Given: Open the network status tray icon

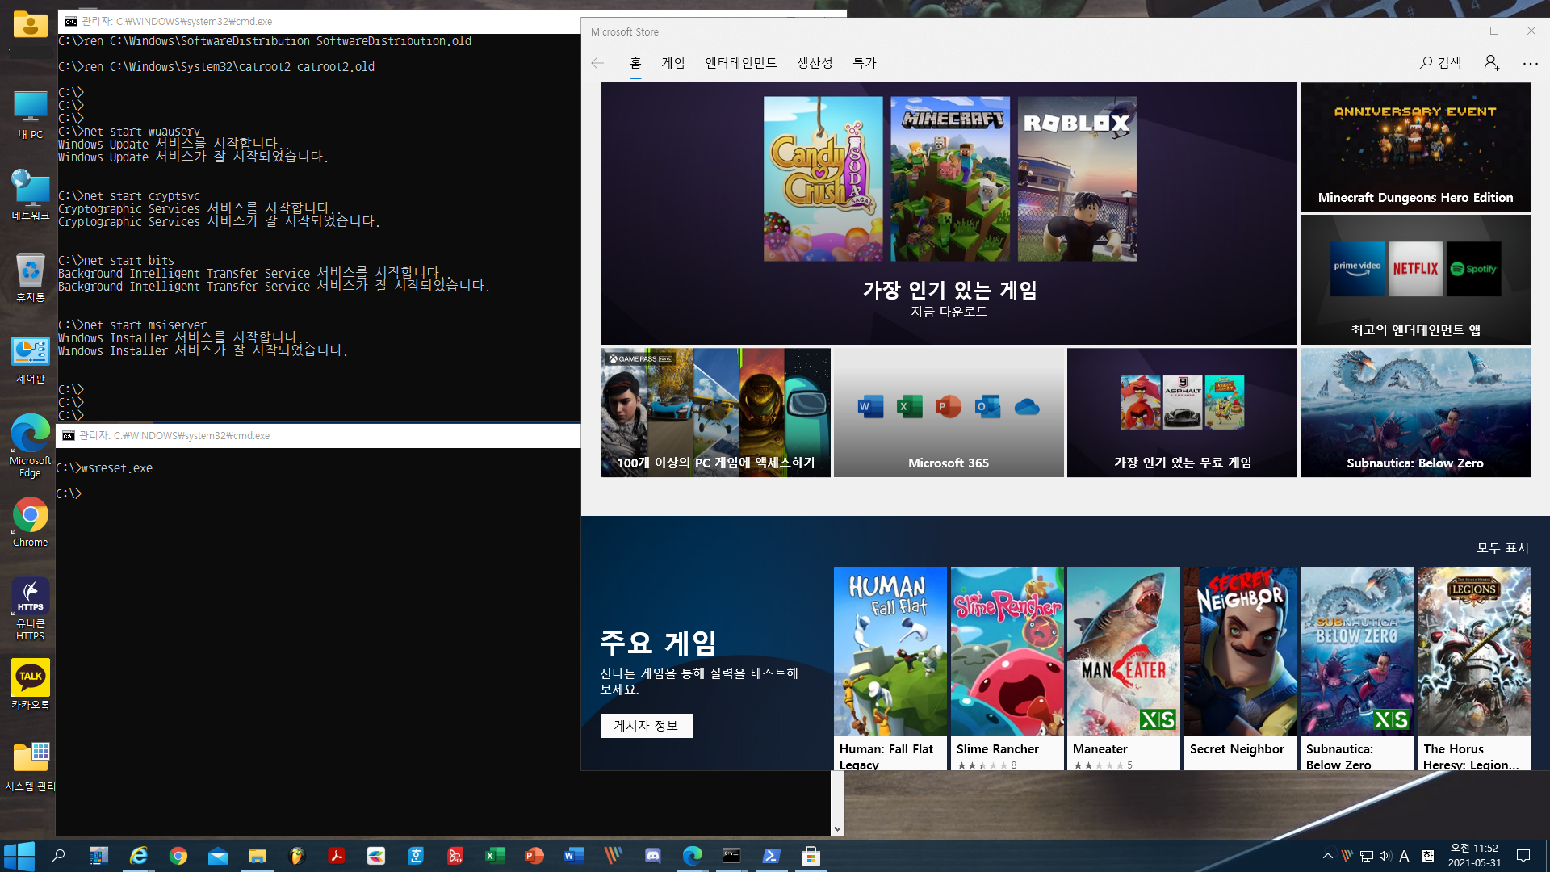Looking at the screenshot, I should [x=1366, y=856].
